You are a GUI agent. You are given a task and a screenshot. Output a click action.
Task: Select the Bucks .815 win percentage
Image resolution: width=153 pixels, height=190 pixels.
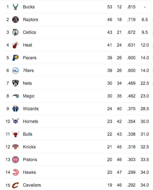click(x=131, y=7)
